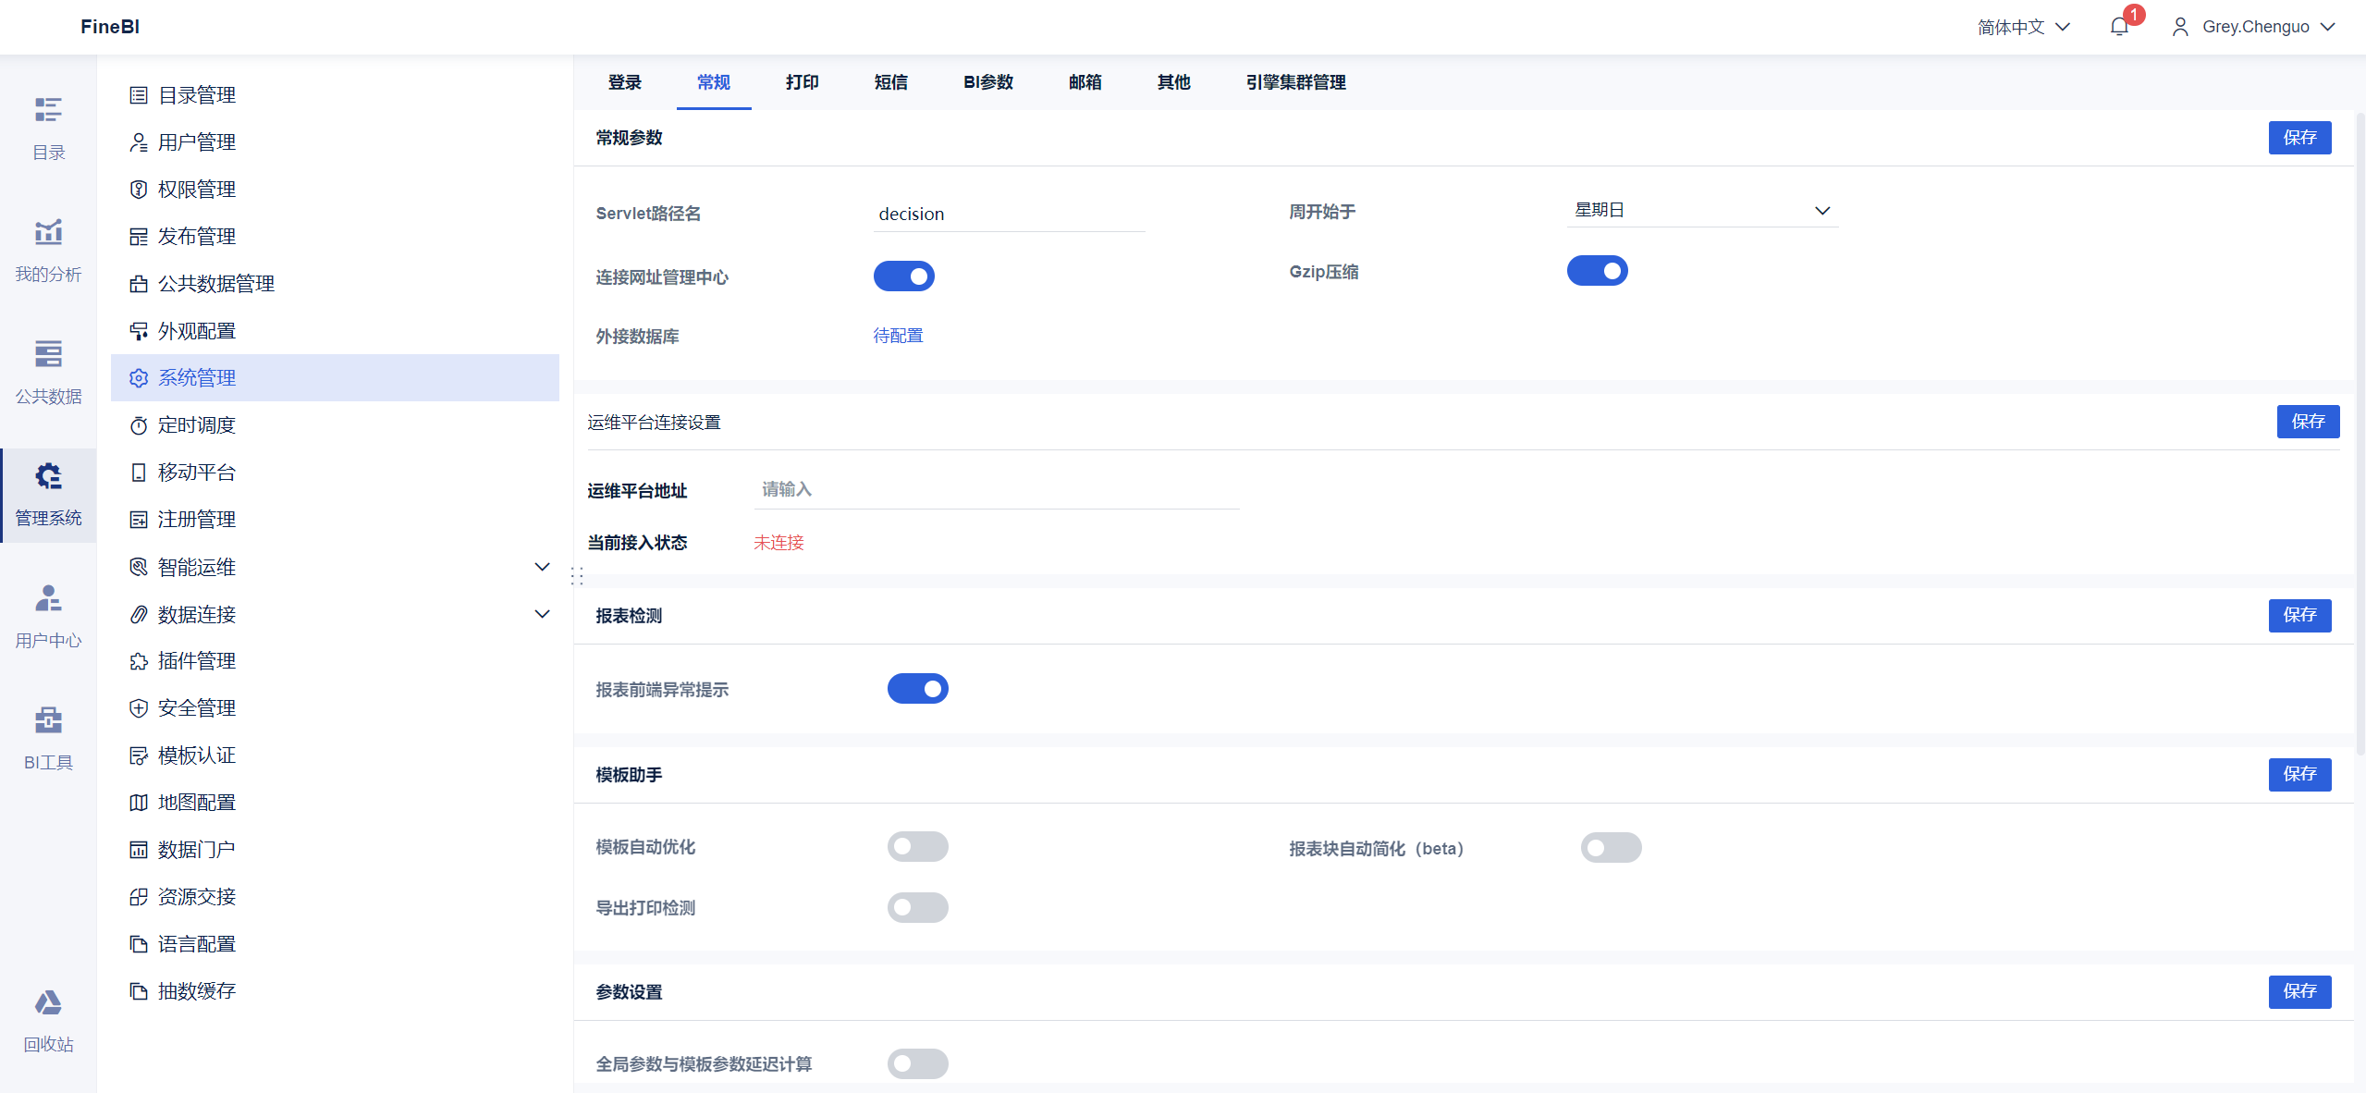
Task: Open the 公共数据 section
Action: click(47, 370)
